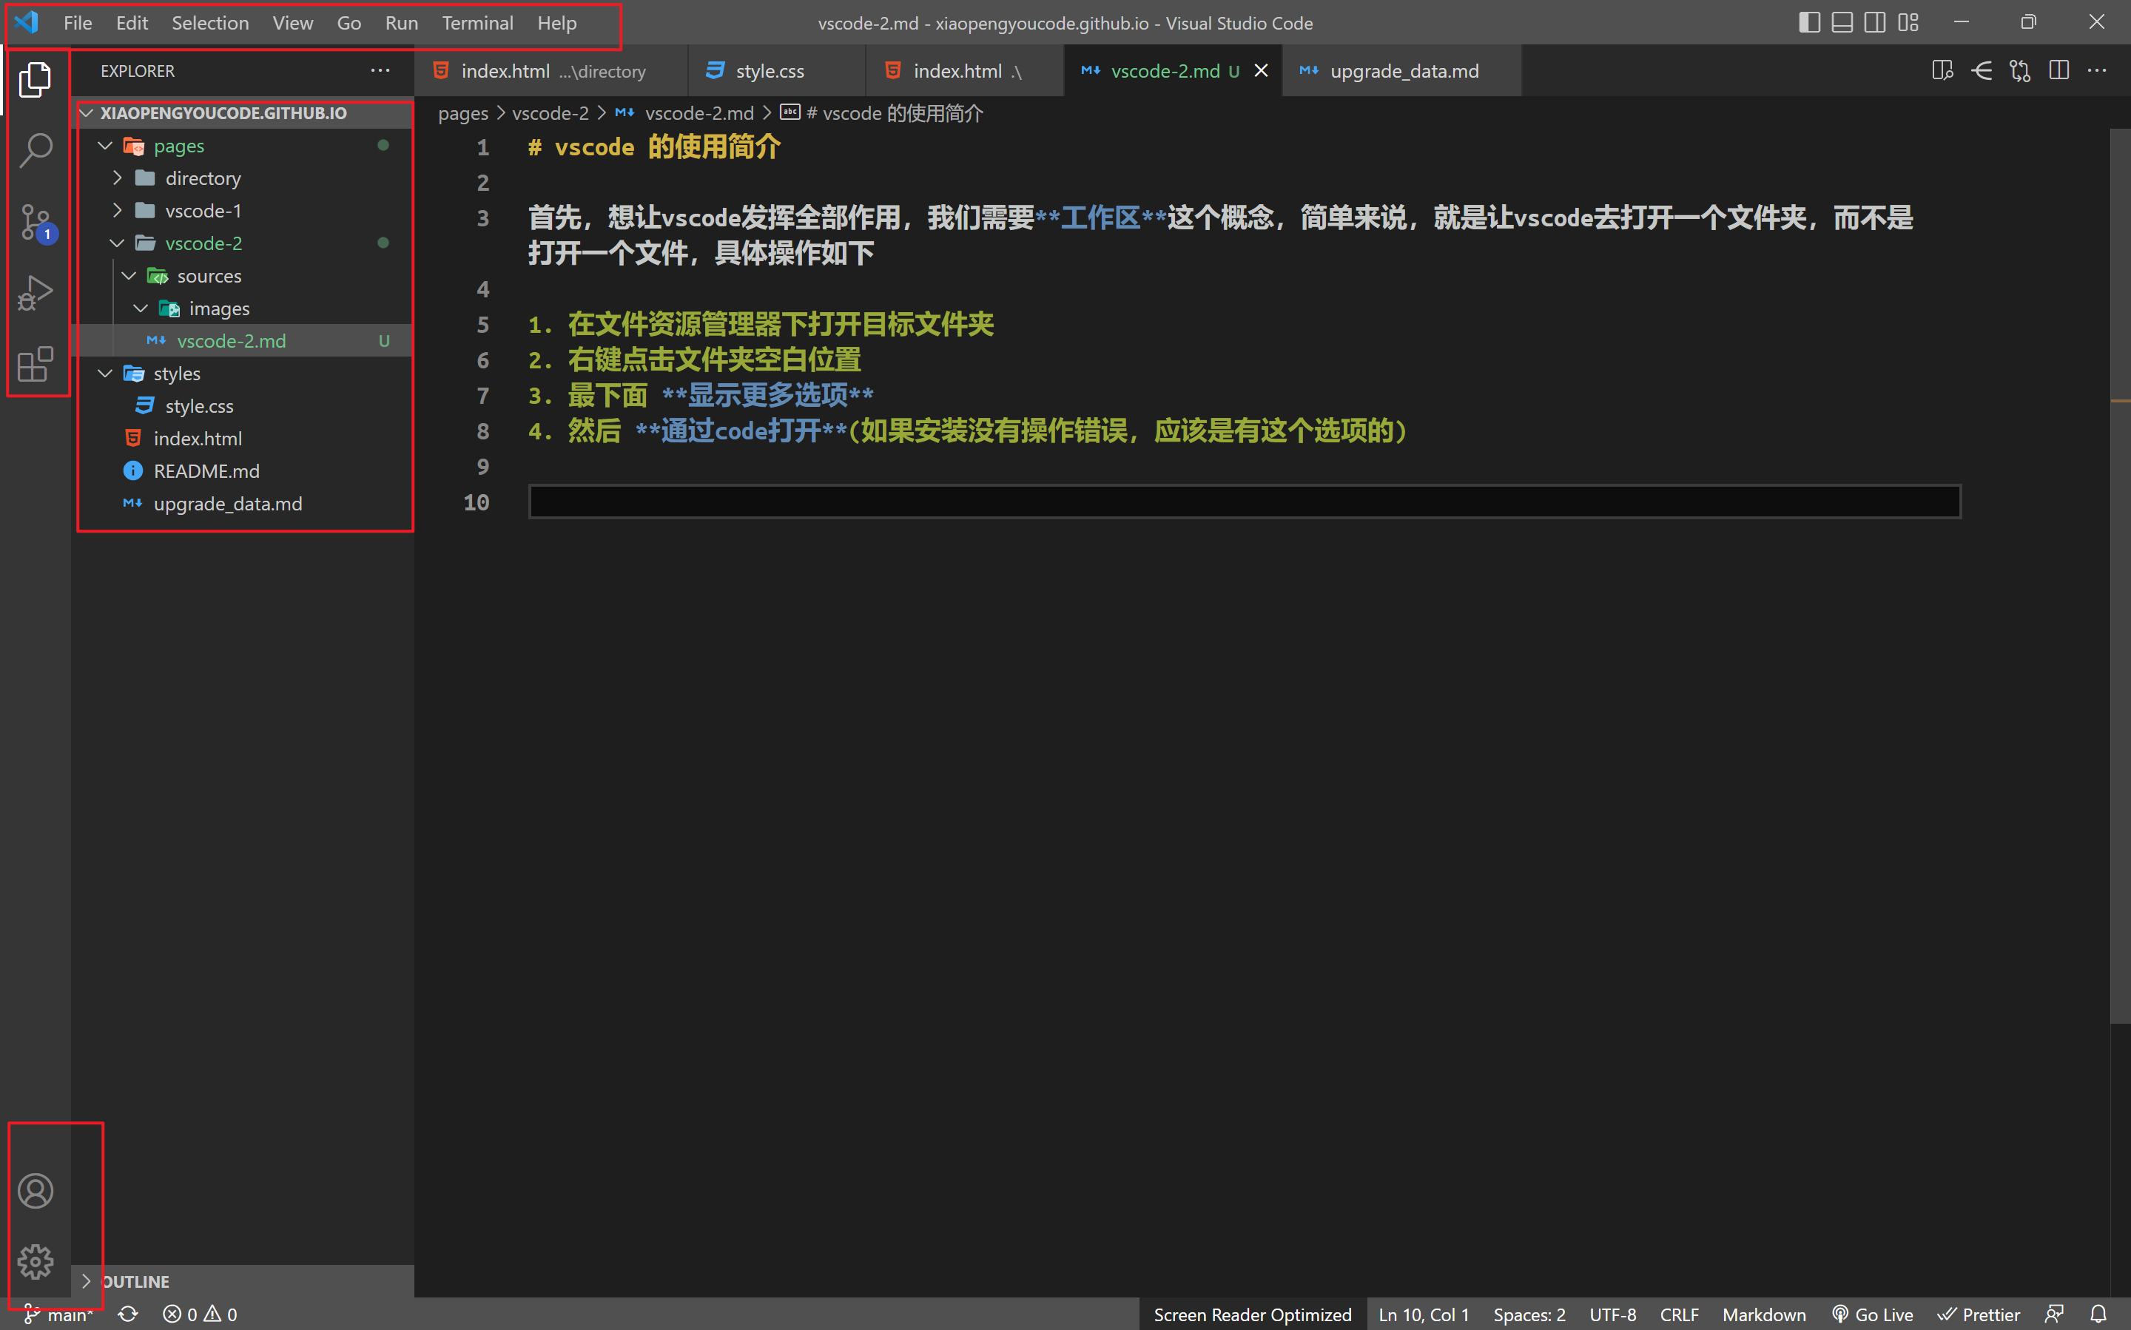The width and height of the screenshot is (2131, 1330).
Task: Open the Accounts icon
Action: (36, 1191)
